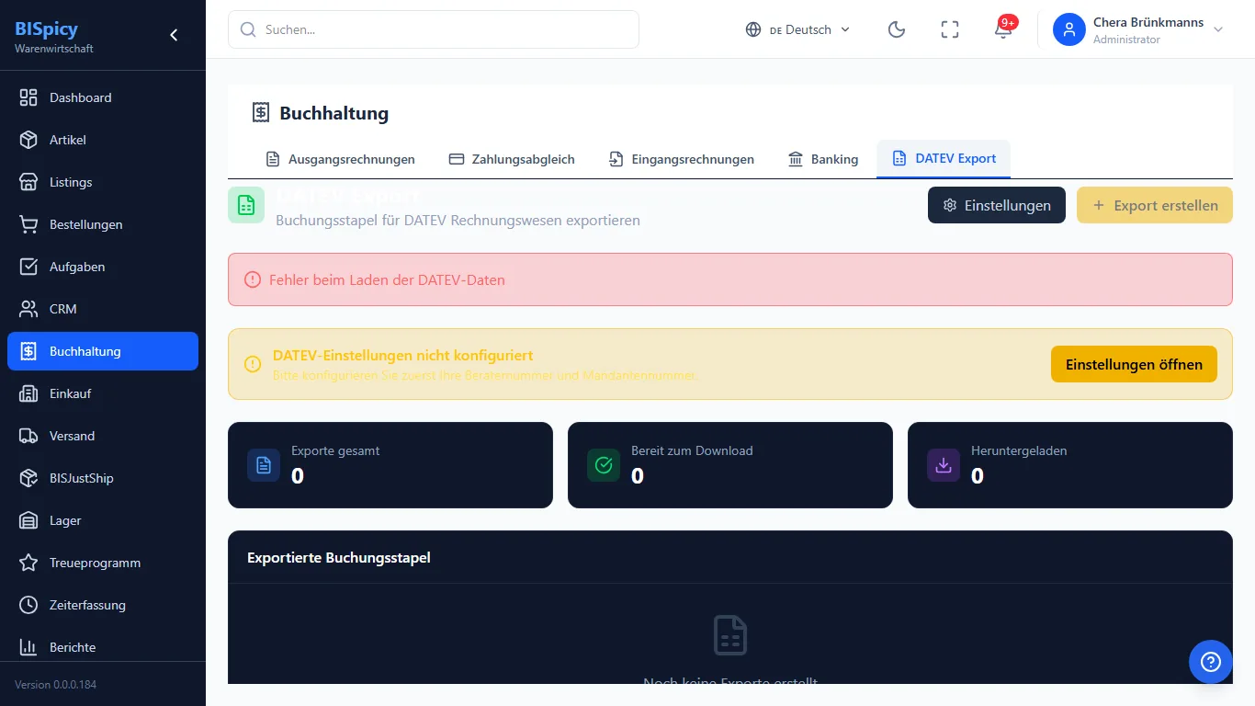Click the Heruntergeladen label
1255x706 pixels.
(1019, 450)
